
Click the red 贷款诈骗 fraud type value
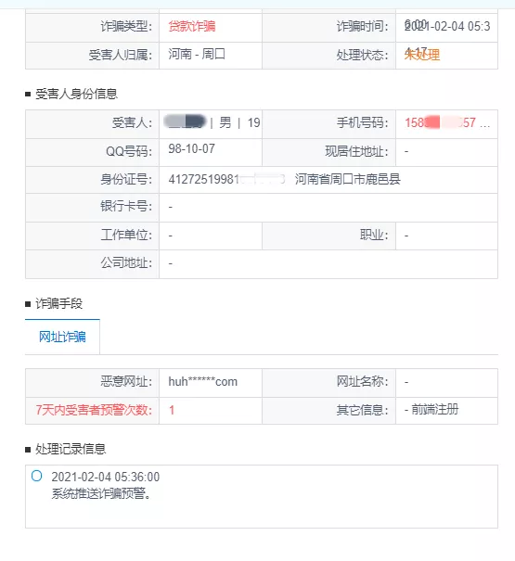192,26
